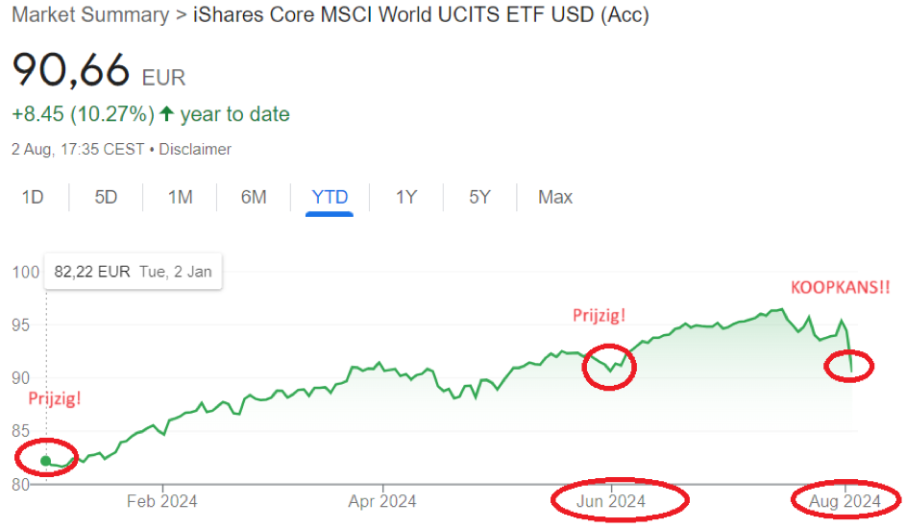Click the Feb 2024 axis label
The height and width of the screenshot is (528, 906).
[x=162, y=500]
